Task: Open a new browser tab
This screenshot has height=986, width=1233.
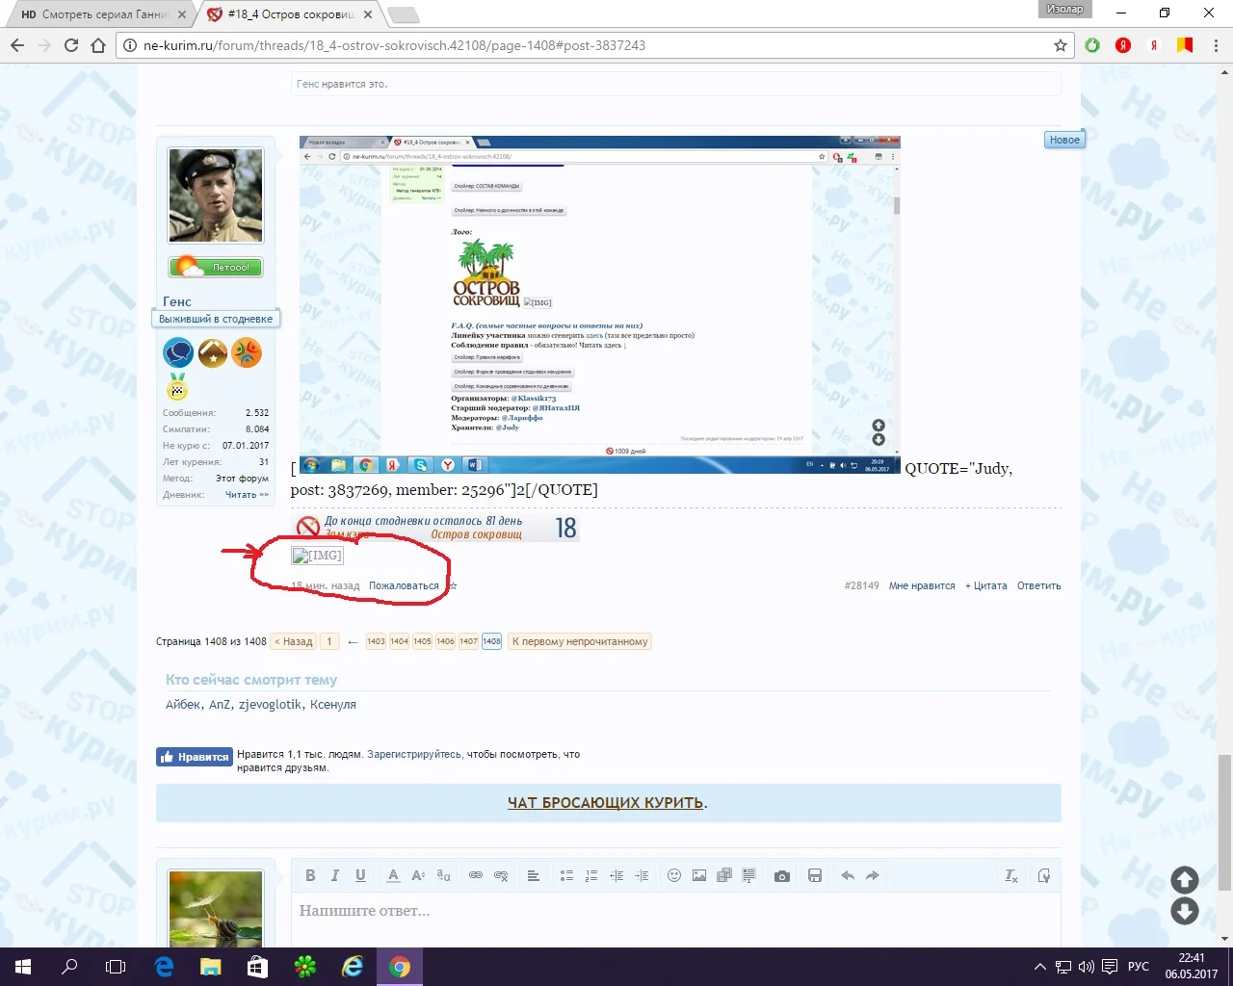Action: point(405,14)
